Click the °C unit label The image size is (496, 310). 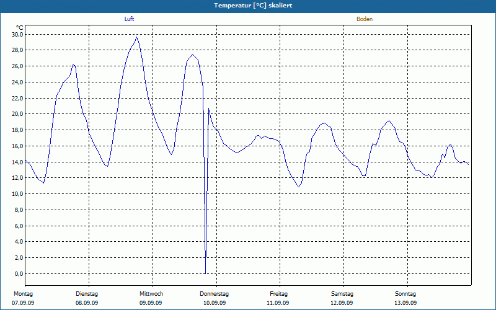point(20,28)
